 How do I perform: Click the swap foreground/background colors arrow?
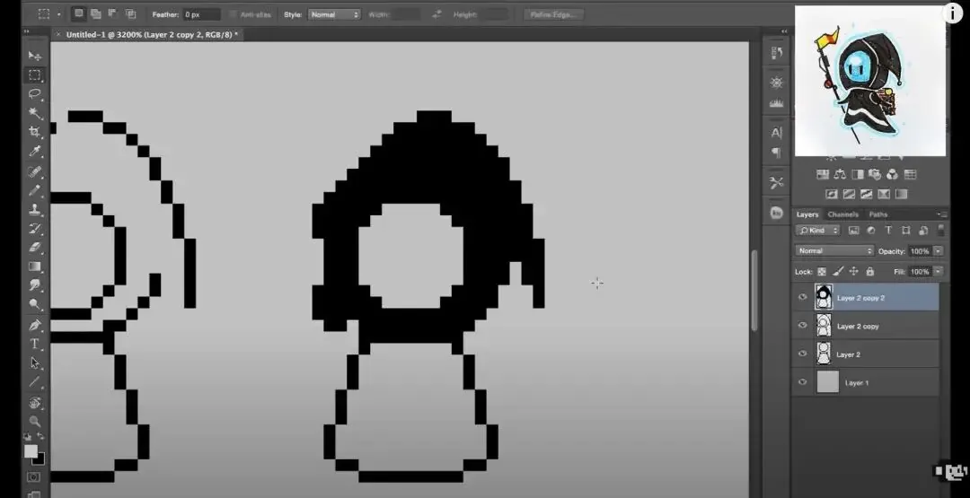tap(40, 437)
